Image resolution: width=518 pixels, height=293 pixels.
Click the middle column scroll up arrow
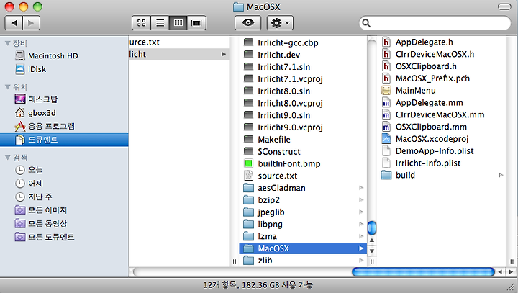(372, 240)
